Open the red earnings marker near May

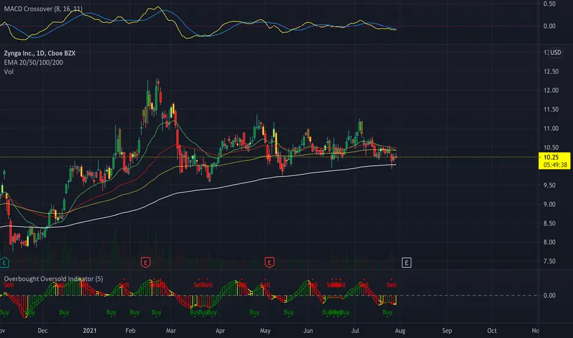pos(269,262)
